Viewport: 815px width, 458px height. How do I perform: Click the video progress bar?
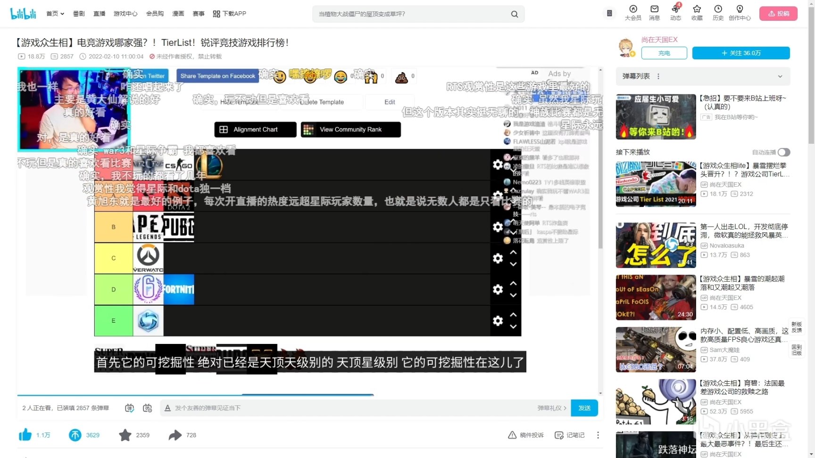pos(309,395)
